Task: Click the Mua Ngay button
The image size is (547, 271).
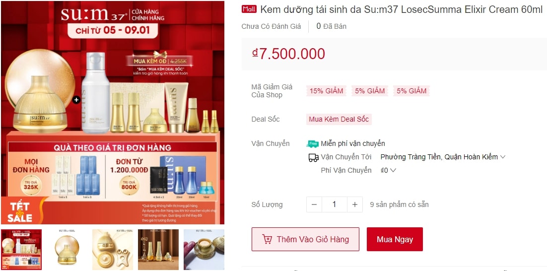Action: coord(395,239)
